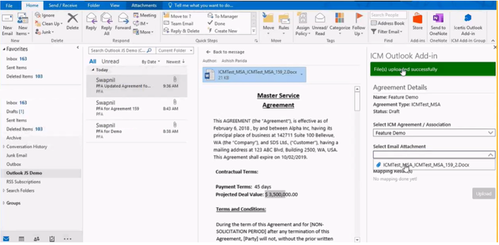Open the Rules menu
Screen dimensions: 499x245
(284, 24)
